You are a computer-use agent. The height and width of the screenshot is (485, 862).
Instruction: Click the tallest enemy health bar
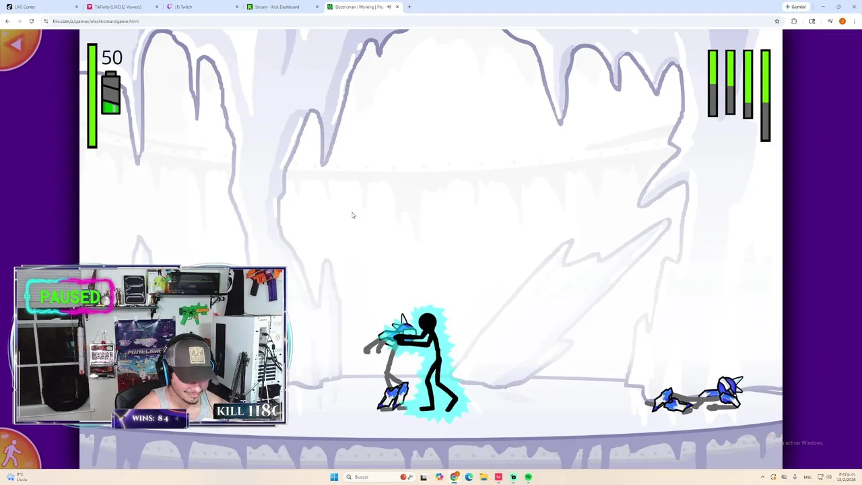pyautogui.click(x=765, y=96)
